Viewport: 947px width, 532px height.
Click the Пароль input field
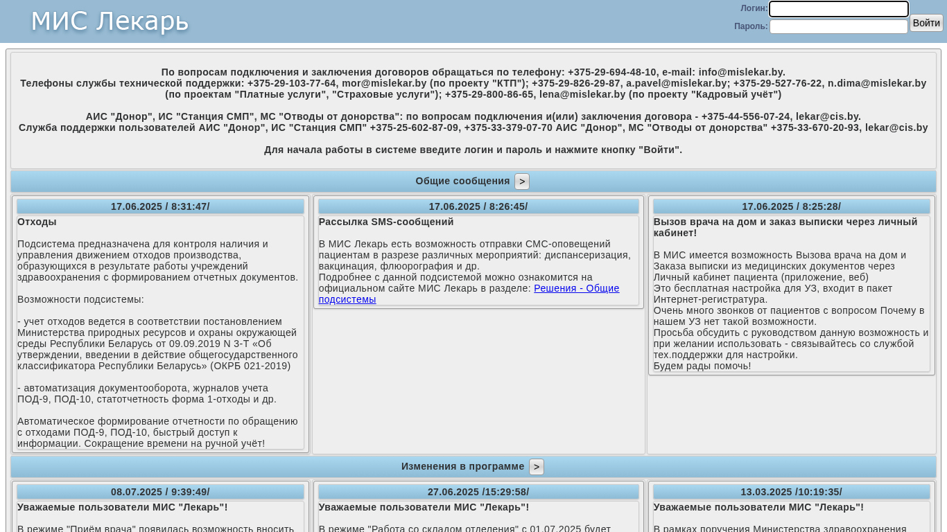(838, 26)
